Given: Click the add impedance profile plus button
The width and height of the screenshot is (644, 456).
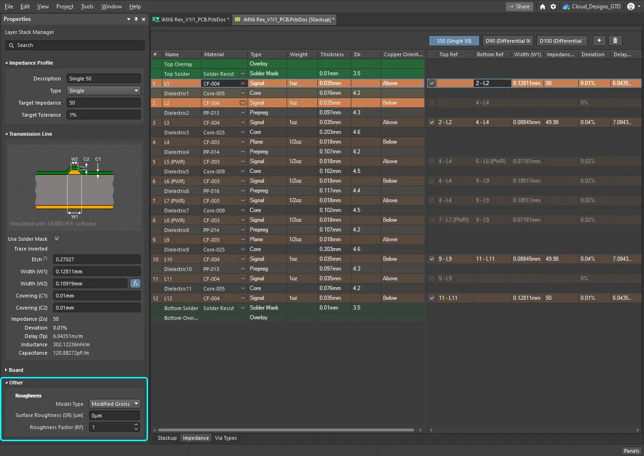Looking at the screenshot, I should [x=599, y=41].
